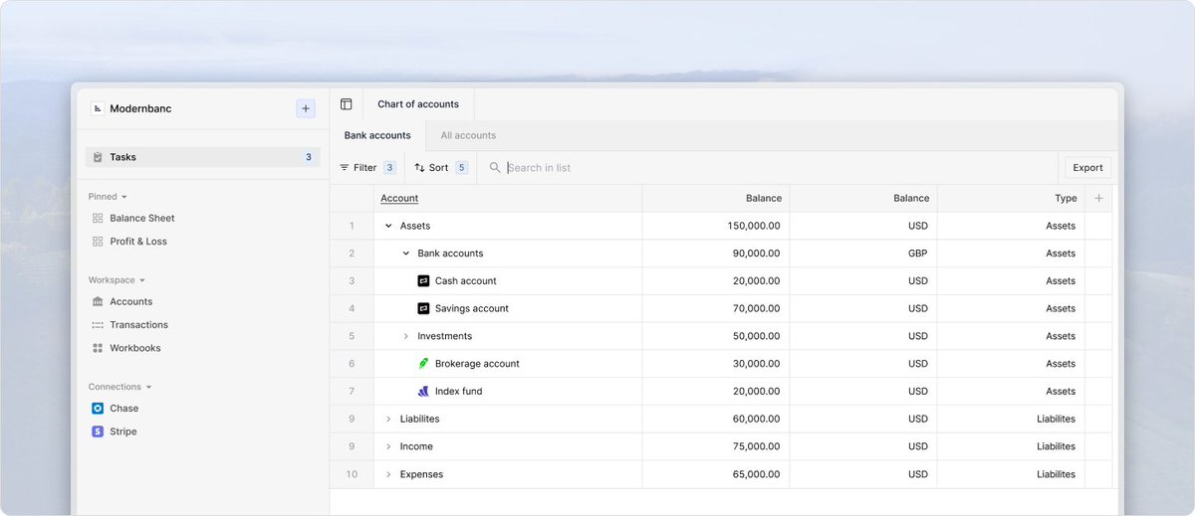Collapse the Assets row

click(388, 226)
